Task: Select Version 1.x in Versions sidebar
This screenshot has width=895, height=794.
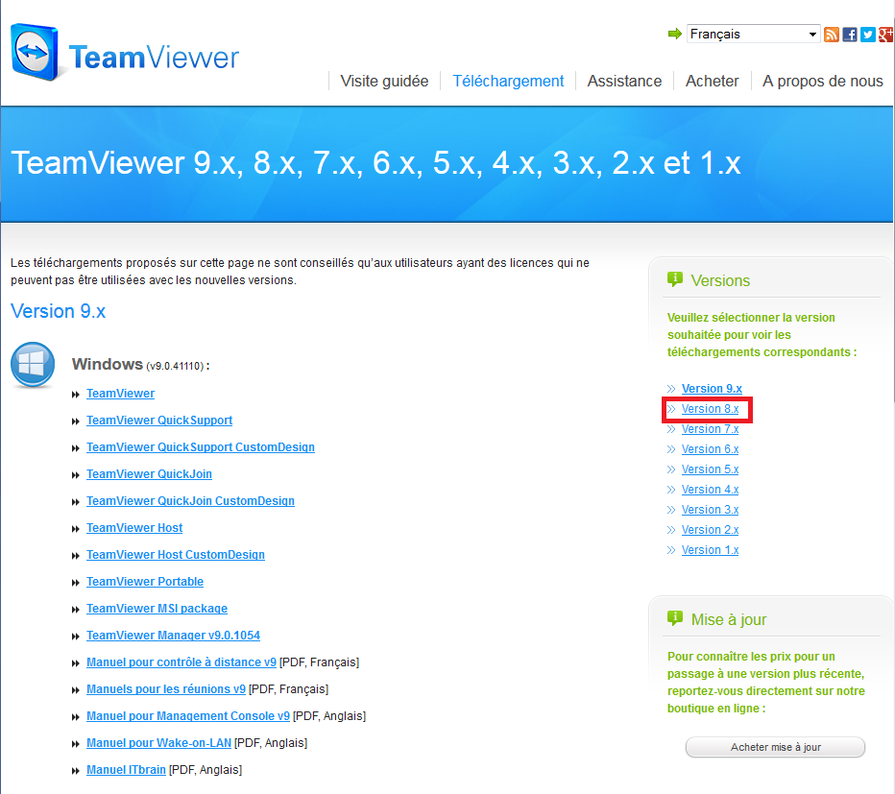Action: 710,550
